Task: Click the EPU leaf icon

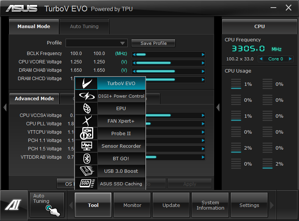Action: [x=86, y=109]
